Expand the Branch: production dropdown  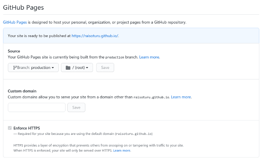coord(33,67)
